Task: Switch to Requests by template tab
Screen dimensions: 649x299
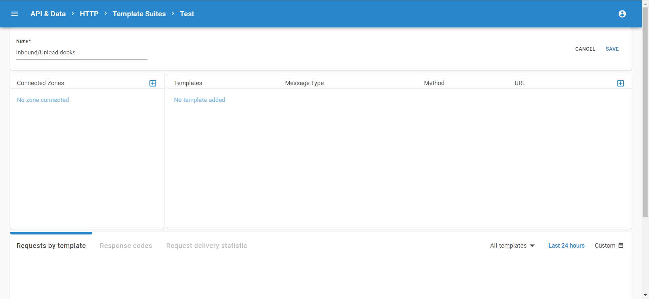Action: 51,246
